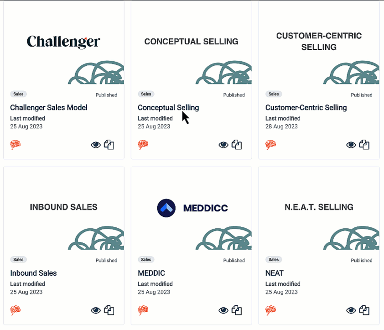Copy the Inbound Sales template
384x330 pixels.
point(109,310)
